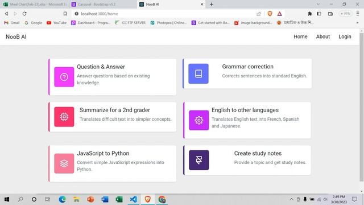This screenshot has height=205, width=364.
Task: Open the Brave Wallet icon
Action: (330, 14)
